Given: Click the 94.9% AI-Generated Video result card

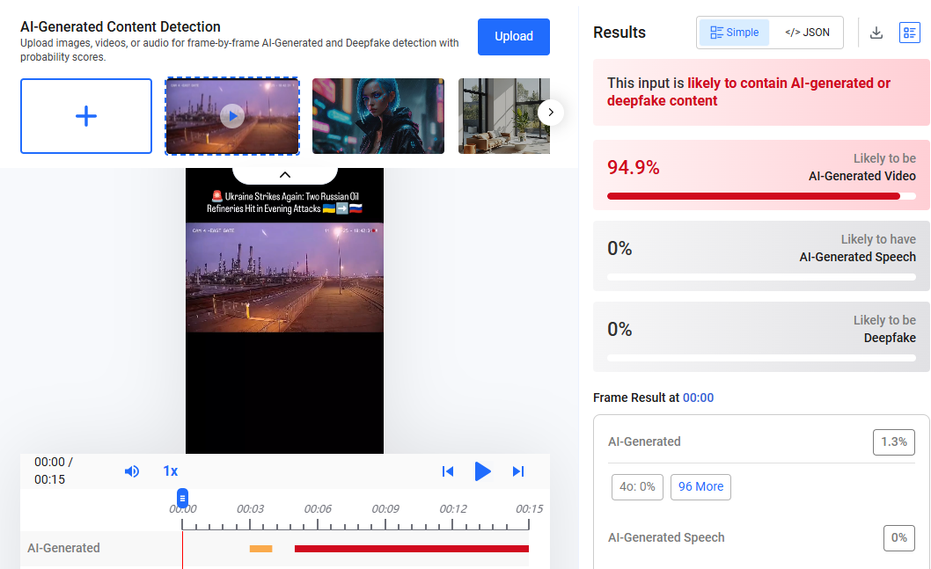Looking at the screenshot, I should tap(761, 175).
